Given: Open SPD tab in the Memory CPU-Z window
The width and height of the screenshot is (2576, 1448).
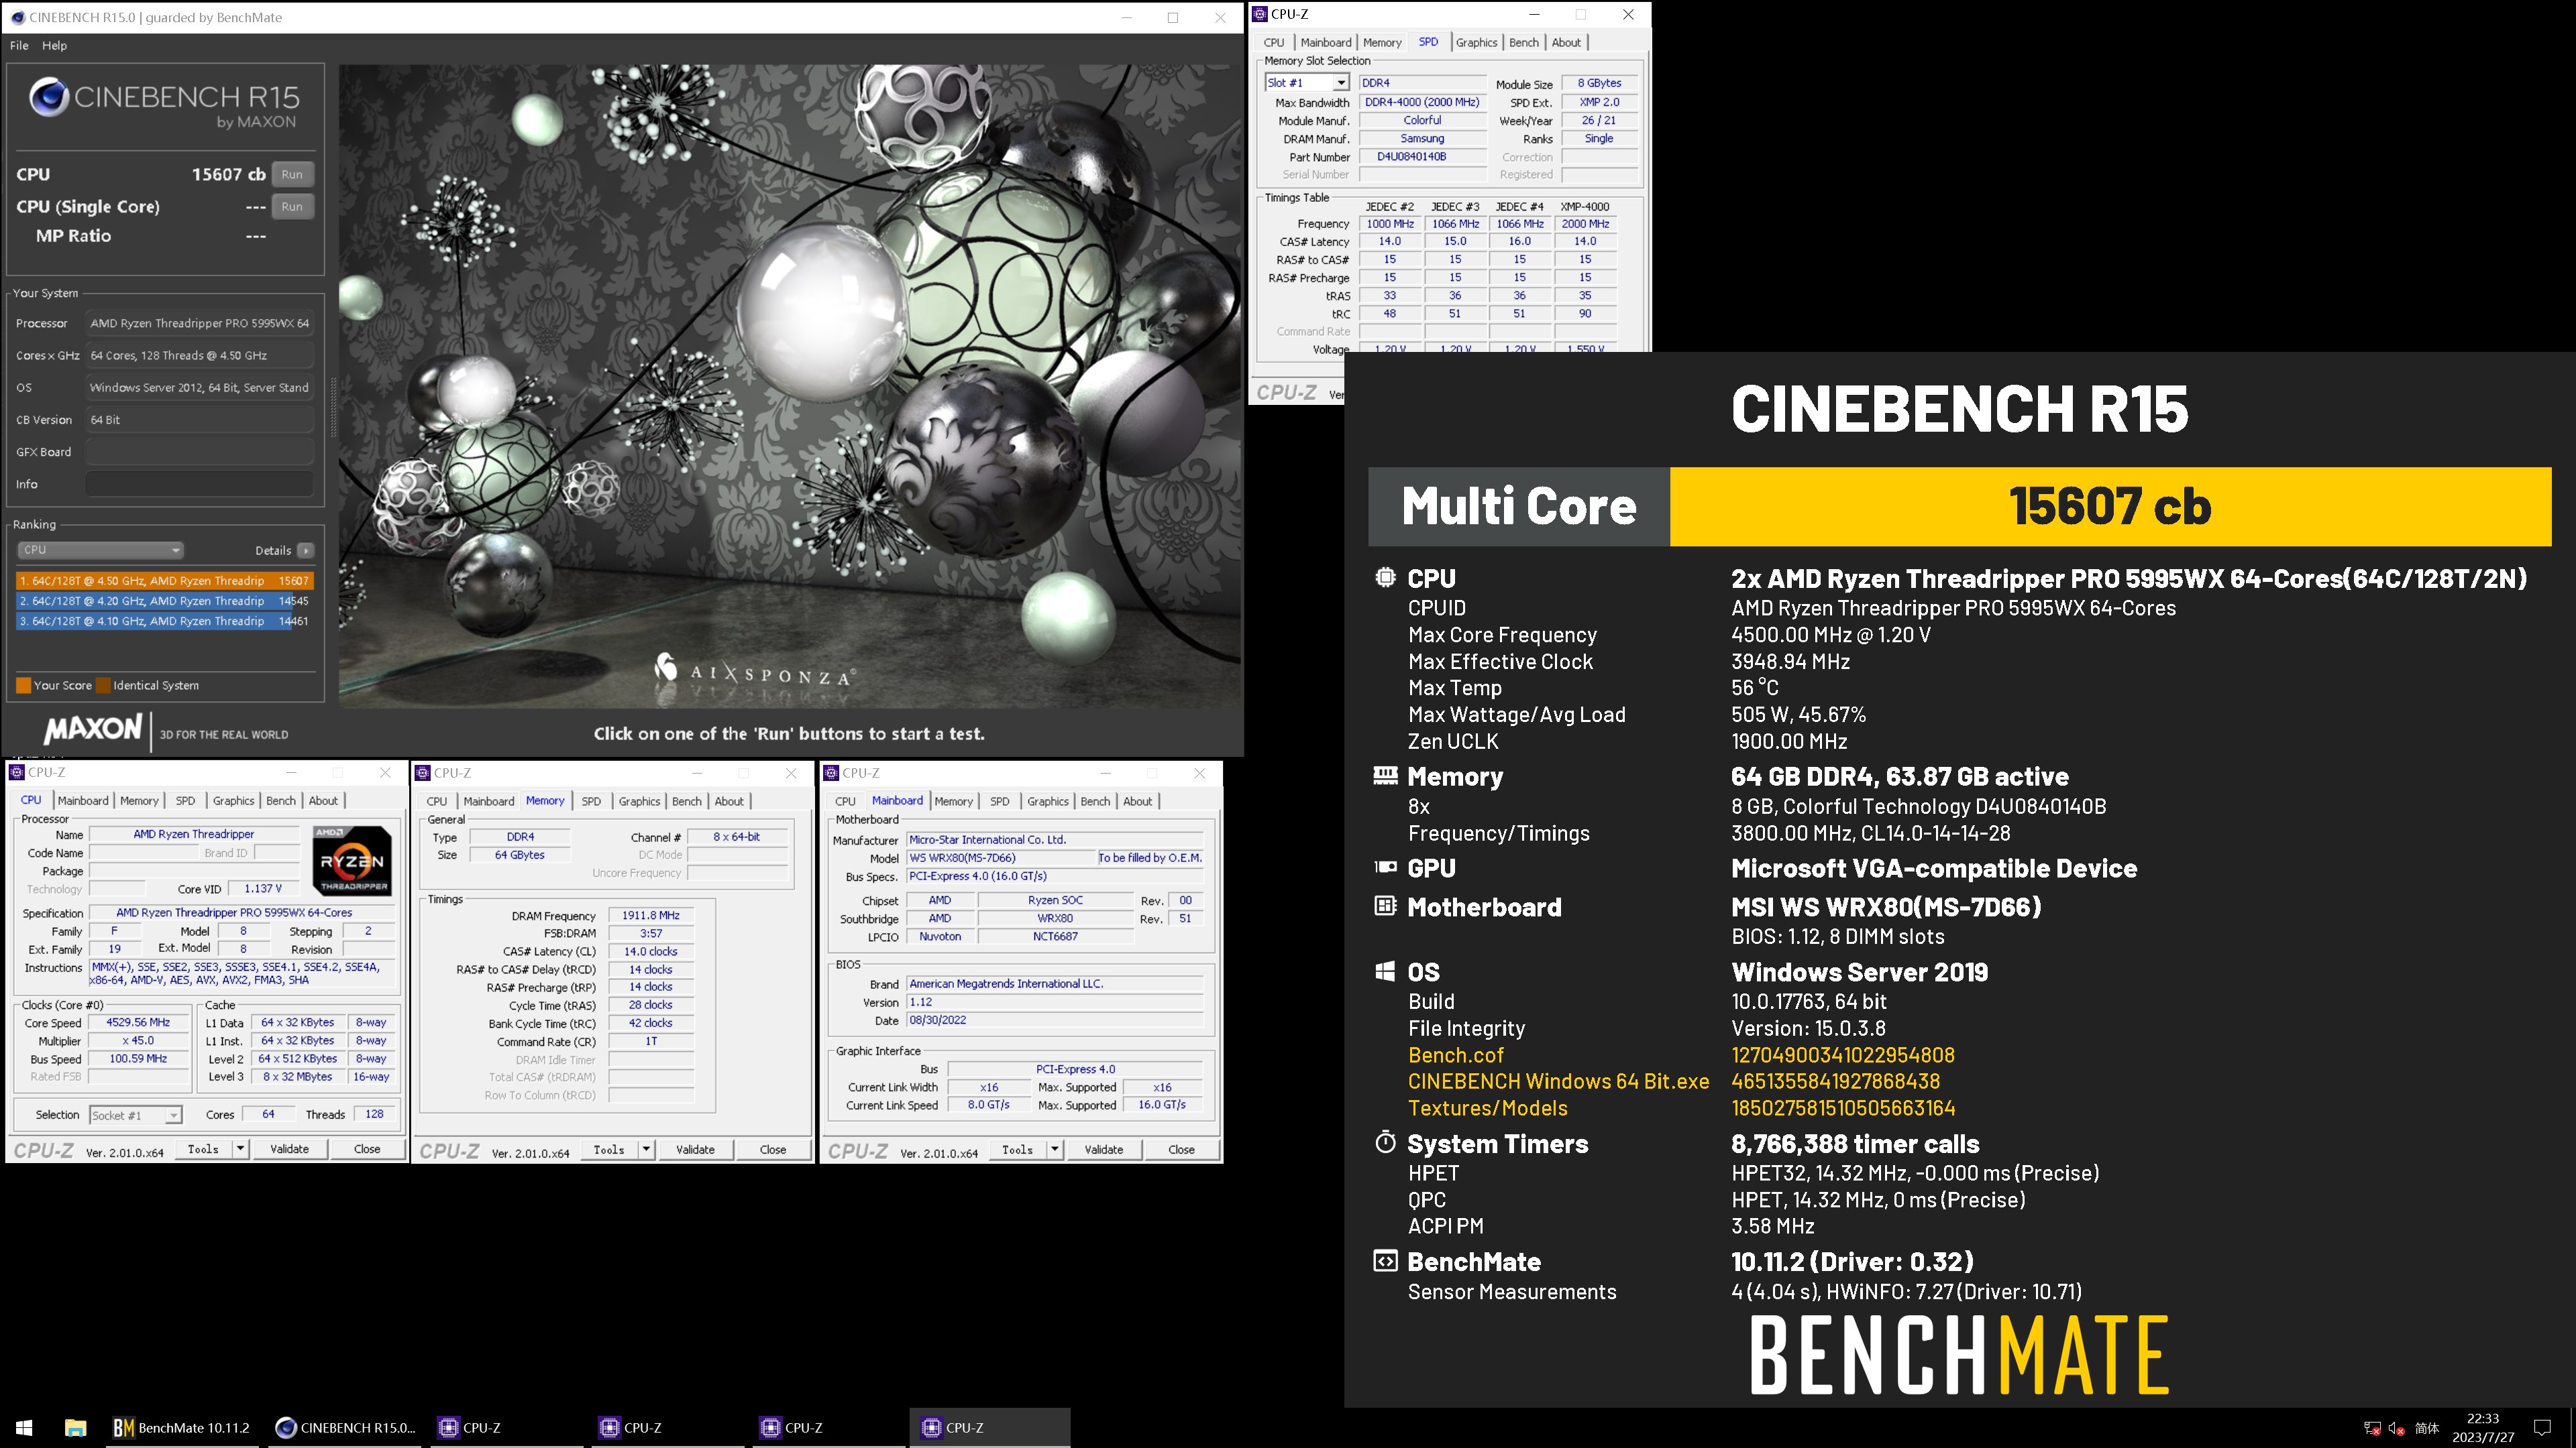Looking at the screenshot, I should coord(591,802).
